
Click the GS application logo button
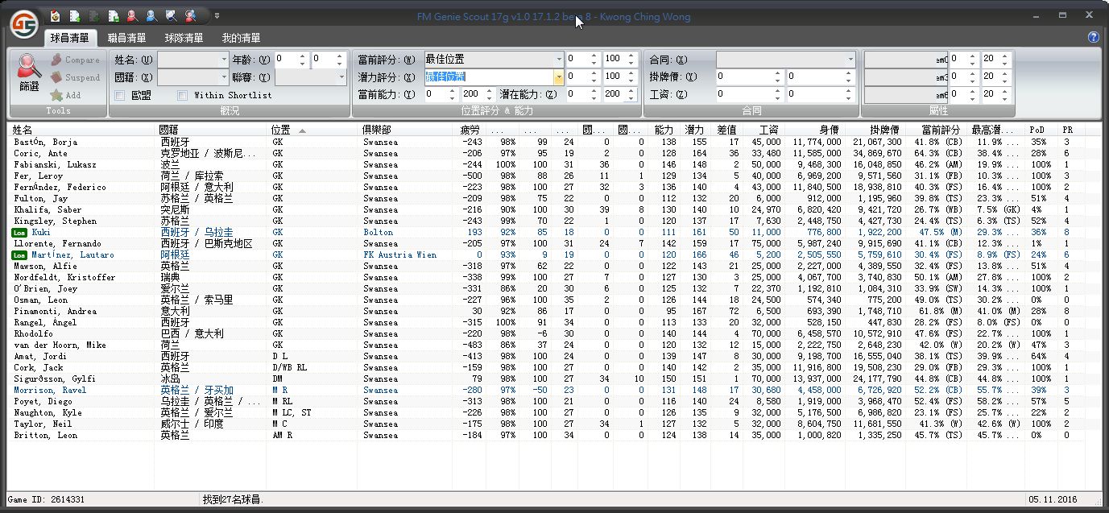24,24
